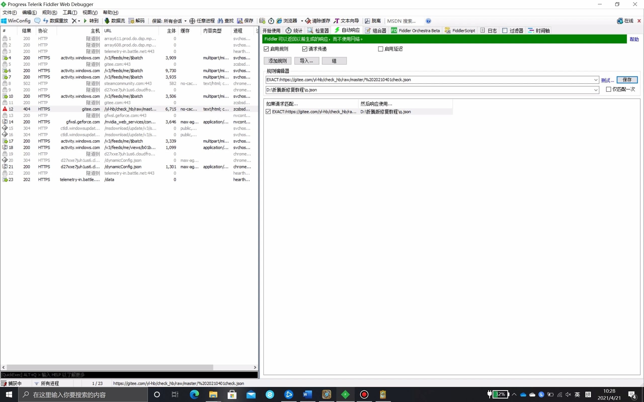644x402 pixels.
Task: Click the Fiddler green taskbar icon
Action: tap(345, 394)
